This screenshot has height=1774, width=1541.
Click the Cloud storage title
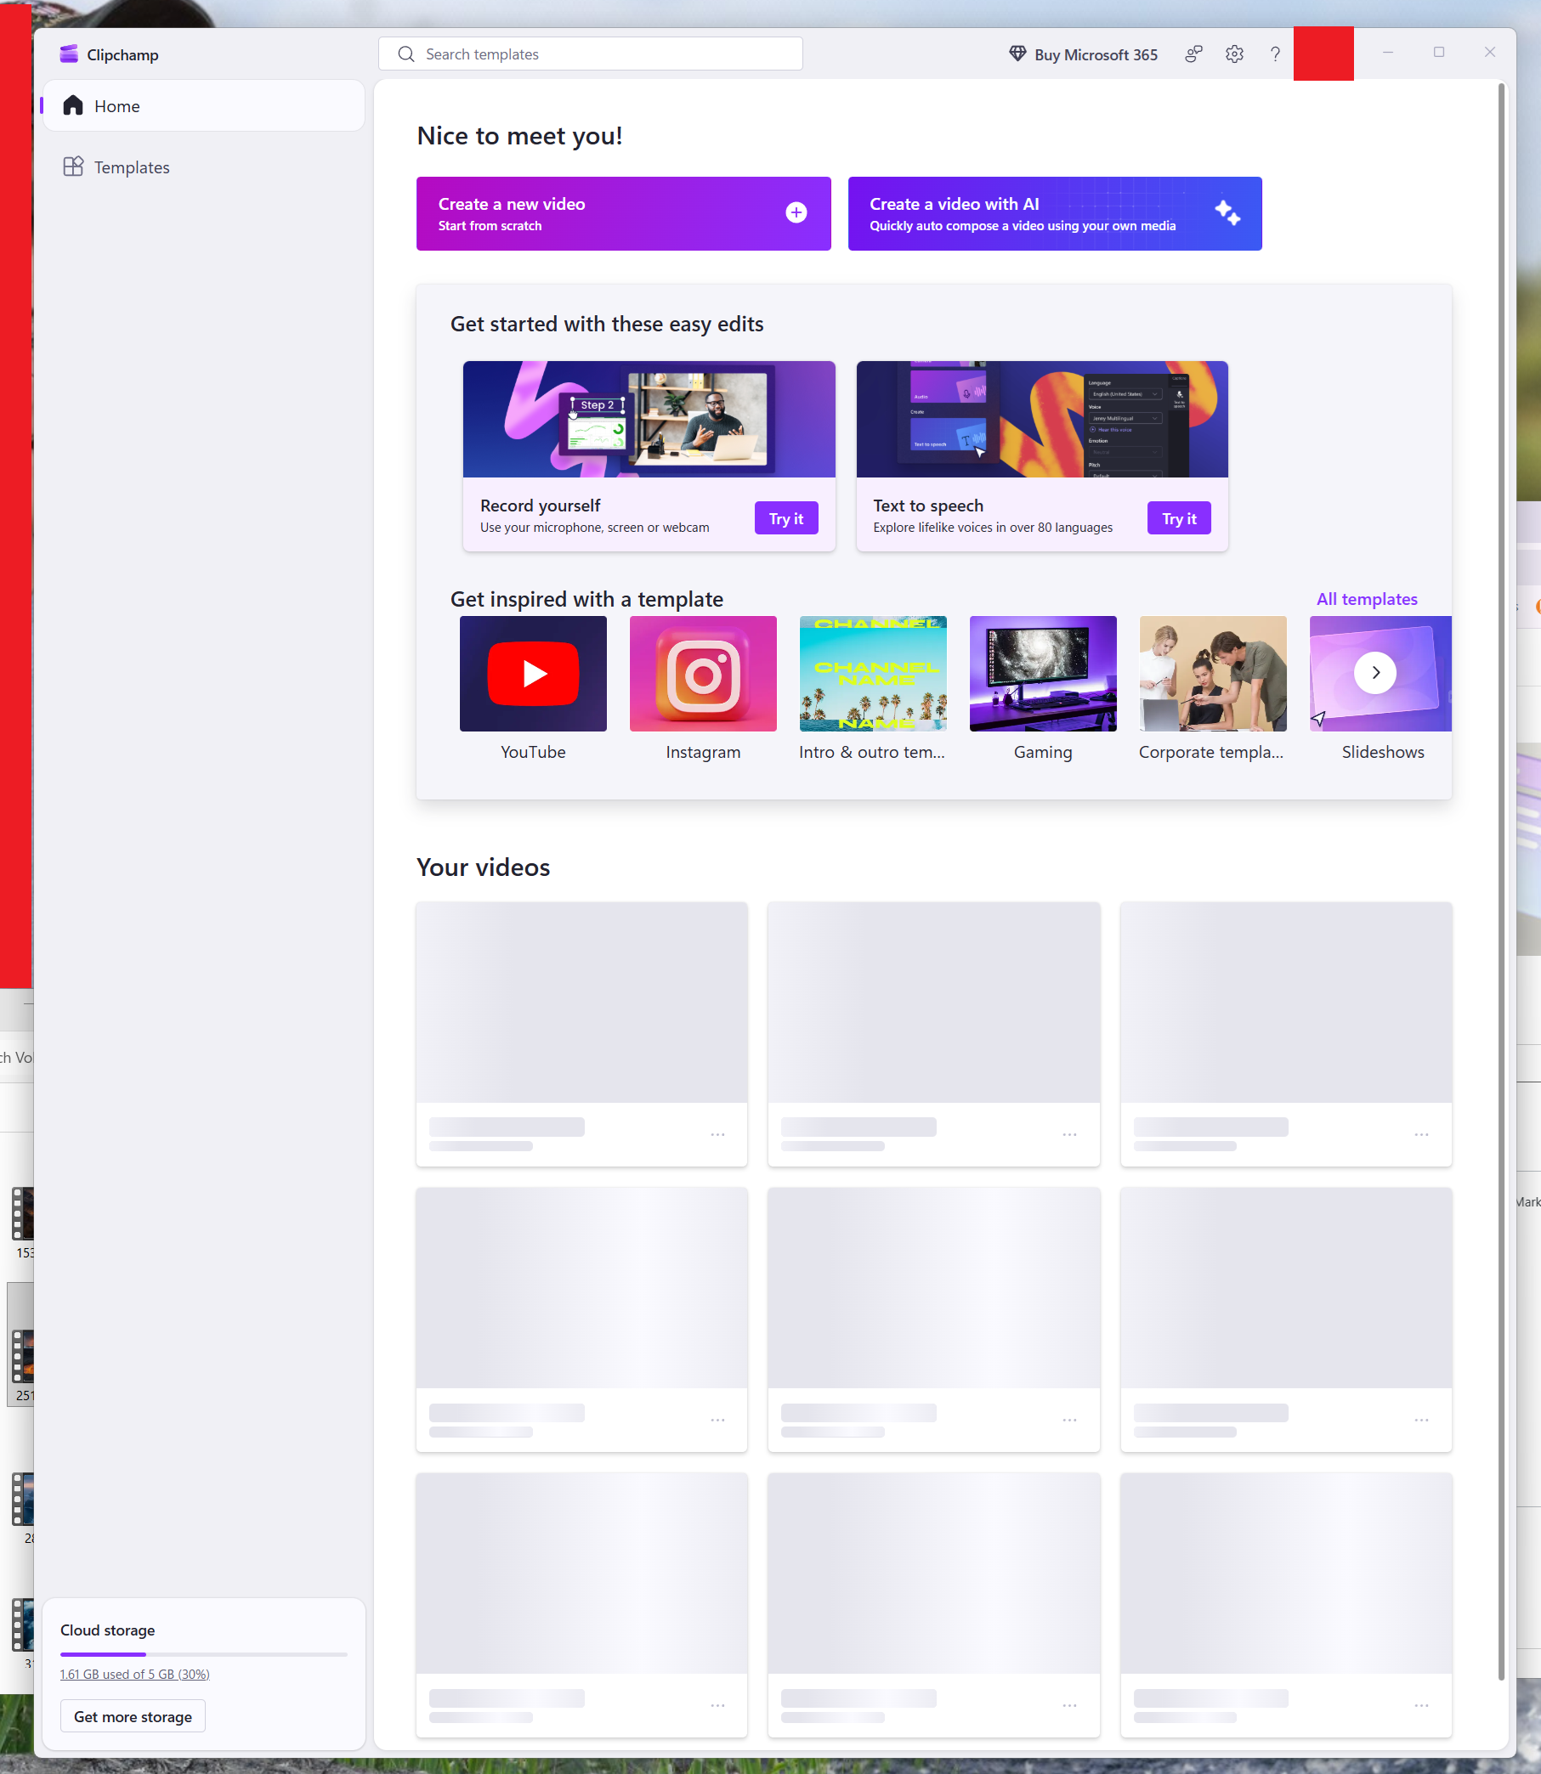click(107, 1630)
